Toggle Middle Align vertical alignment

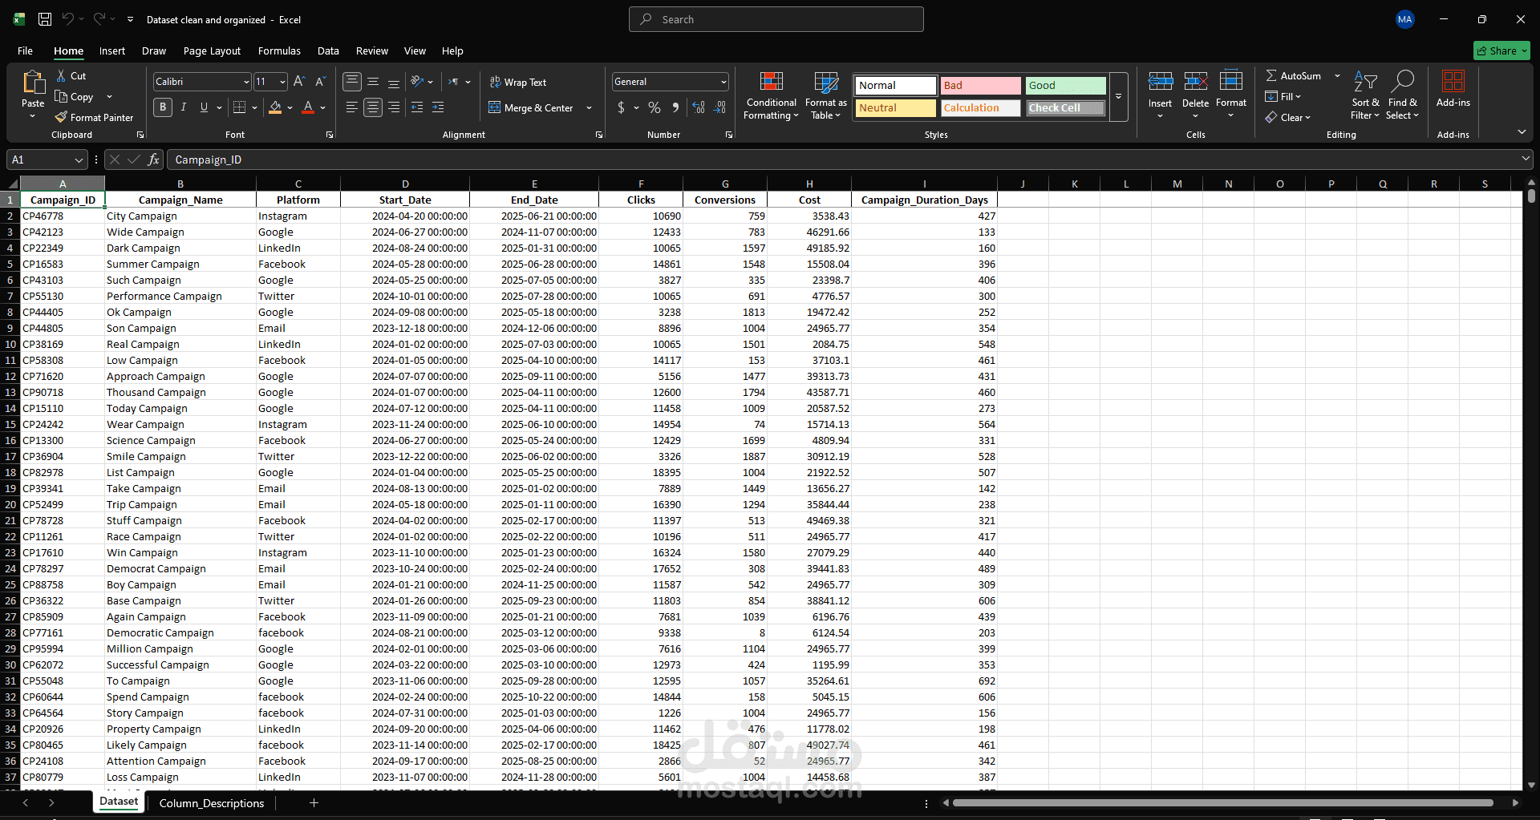(373, 82)
